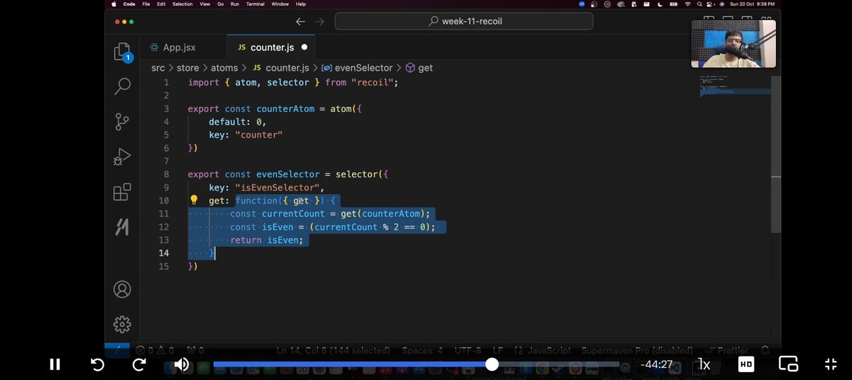Go forward with the right arrow
The image size is (852, 380).
click(x=319, y=21)
